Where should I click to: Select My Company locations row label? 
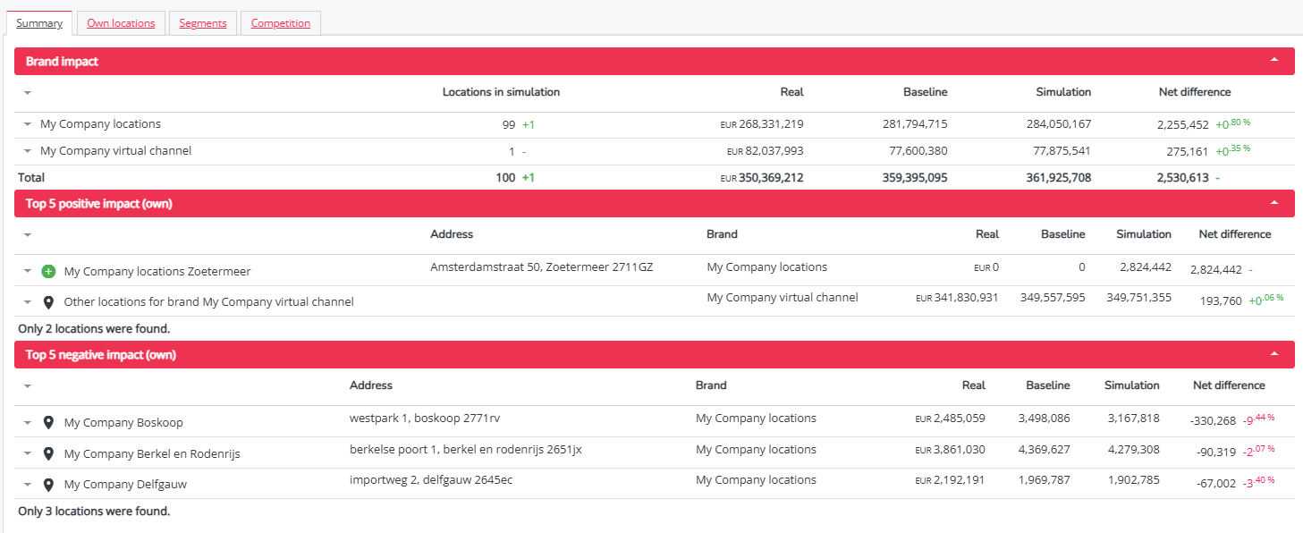[100, 124]
